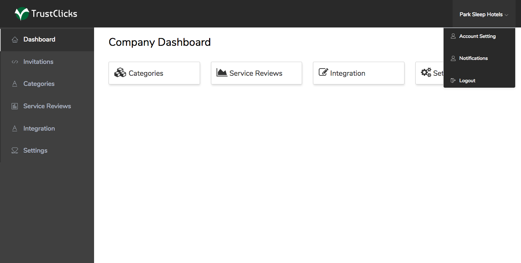
Task: Select Account Setting from the dropdown menu
Action: (x=477, y=36)
